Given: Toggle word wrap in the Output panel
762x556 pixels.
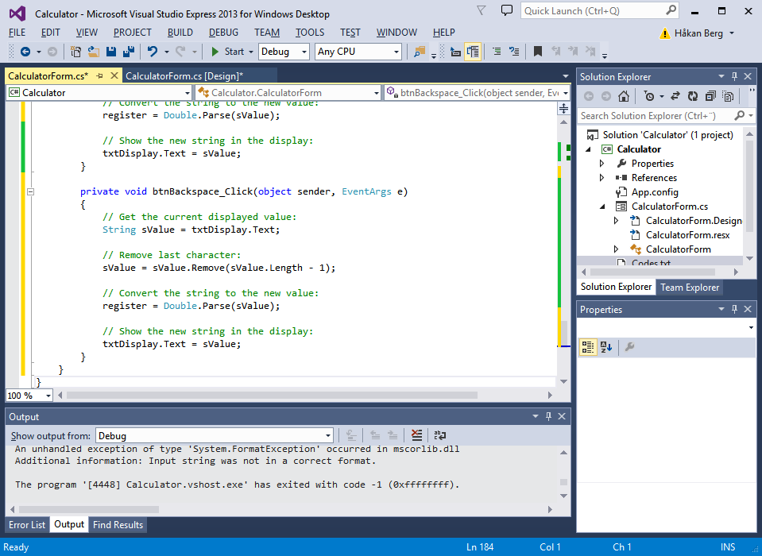Looking at the screenshot, I should click(x=439, y=435).
